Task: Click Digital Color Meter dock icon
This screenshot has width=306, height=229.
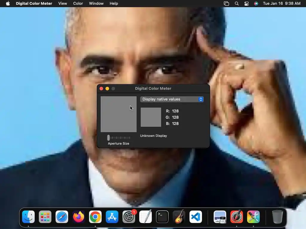Action: click(237, 217)
